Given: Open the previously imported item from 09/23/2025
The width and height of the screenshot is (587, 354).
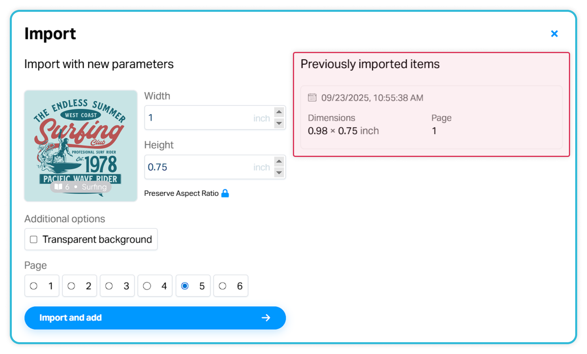Looking at the screenshot, I should pyautogui.click(x=431, y=117).
